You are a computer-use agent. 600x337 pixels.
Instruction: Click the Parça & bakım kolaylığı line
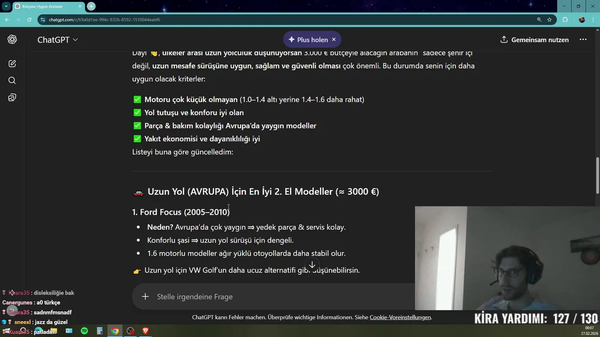[225, 125]
